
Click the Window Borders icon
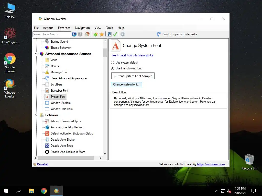coord(47,103)
